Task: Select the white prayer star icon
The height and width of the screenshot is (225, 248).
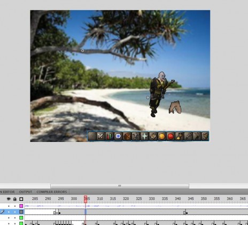Action: (144, 137)
